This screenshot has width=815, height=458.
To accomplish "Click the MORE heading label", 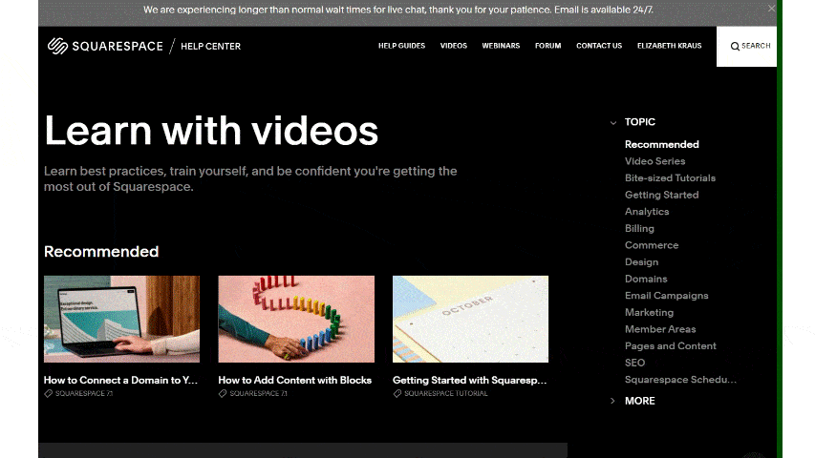I will tap(639, 401).
